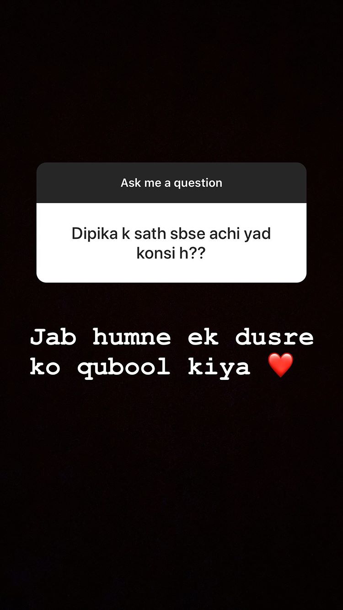Click the red heart emoji
Viewport: 343px width, 610px height.
(x=280, y=366)
